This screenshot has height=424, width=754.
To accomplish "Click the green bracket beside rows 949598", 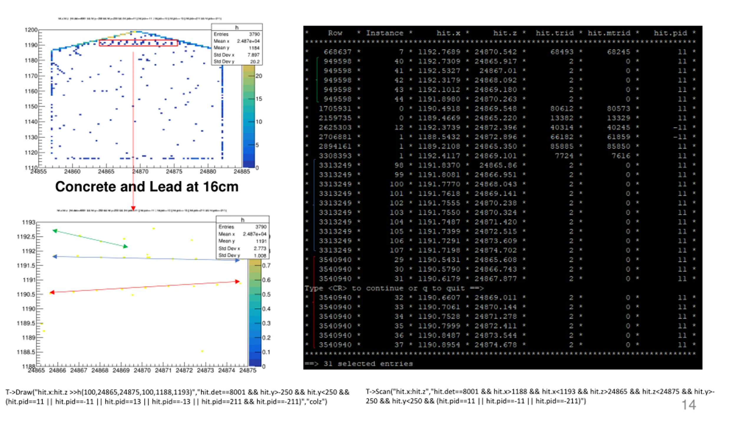I will pyautogui.click(x=317, y=80).
